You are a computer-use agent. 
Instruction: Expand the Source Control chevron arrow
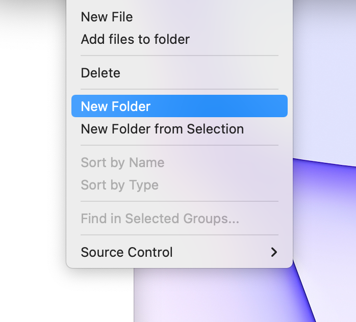274,252
